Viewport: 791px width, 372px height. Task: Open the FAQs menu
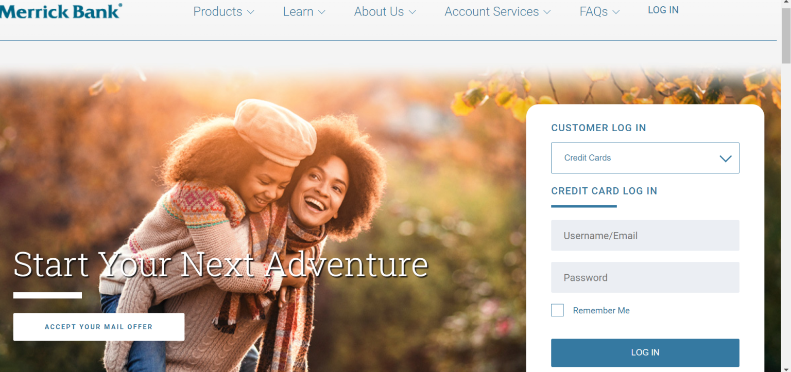[x=599, y=12]
